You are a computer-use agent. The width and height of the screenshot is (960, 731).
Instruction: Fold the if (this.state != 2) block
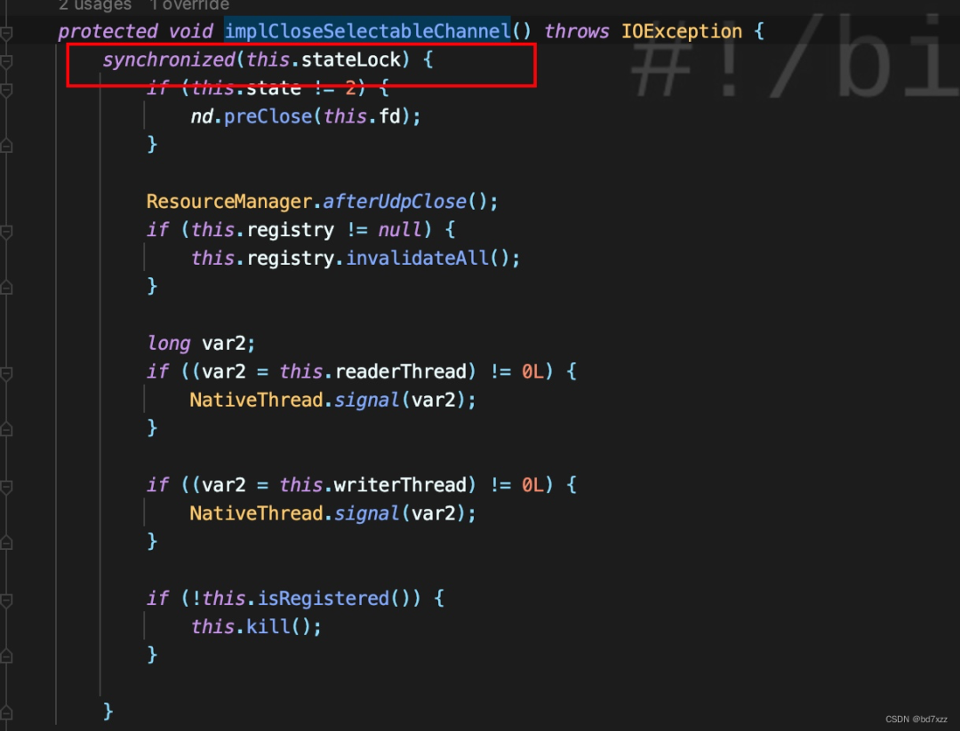click(6, 90)
